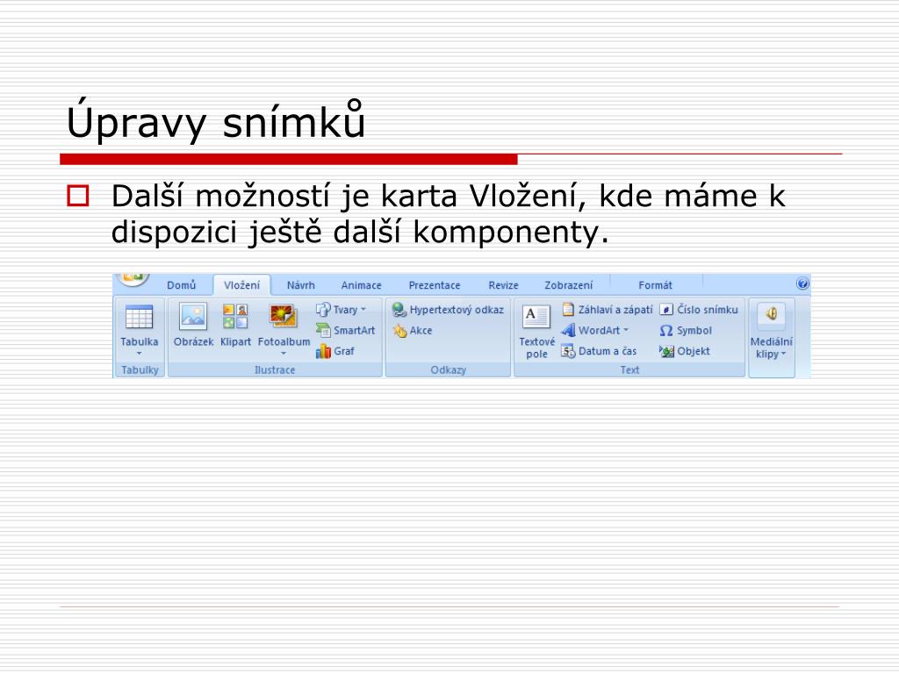Click the WordArt icon
The width and height of the screenshot is (899, 674).
[568, 330]
